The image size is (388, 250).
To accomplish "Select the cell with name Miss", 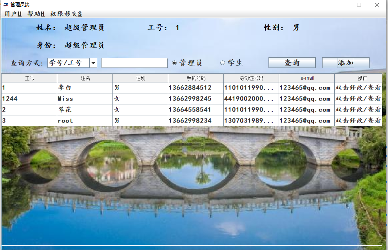I will click(85, 99).
